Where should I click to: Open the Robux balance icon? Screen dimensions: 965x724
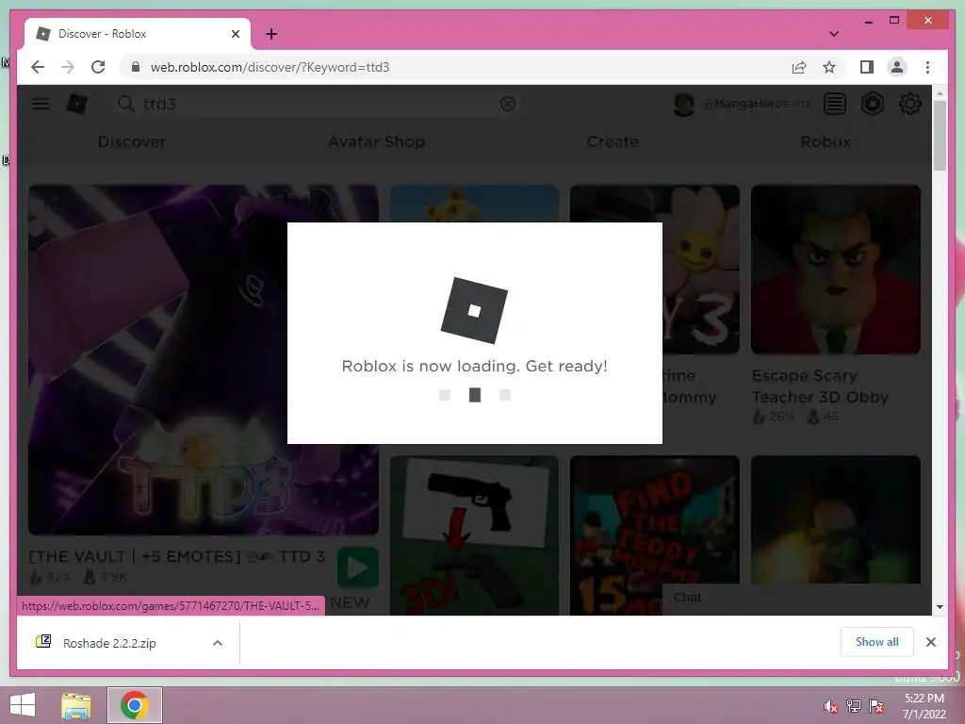tap(872, 104)
